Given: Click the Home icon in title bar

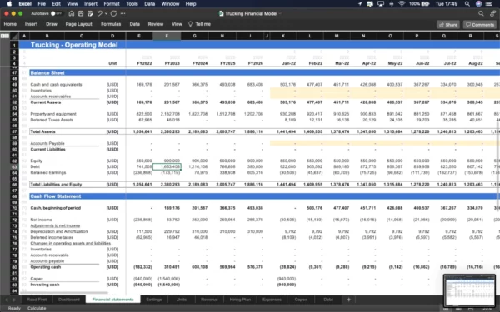Looking at the screenshot, I should click(x=72, y=13).
